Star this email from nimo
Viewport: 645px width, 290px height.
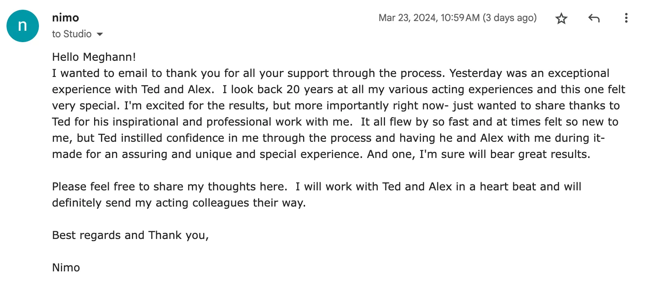pos(561,18)
